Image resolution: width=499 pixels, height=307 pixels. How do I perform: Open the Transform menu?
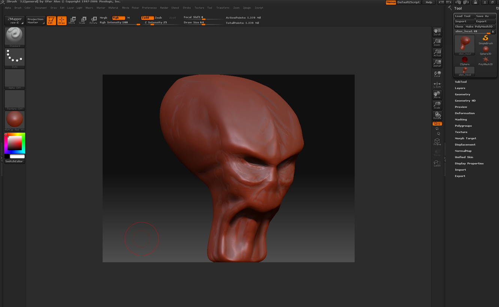[x=223, y=7]
